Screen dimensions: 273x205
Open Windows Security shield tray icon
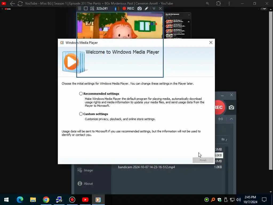[219, 200]
